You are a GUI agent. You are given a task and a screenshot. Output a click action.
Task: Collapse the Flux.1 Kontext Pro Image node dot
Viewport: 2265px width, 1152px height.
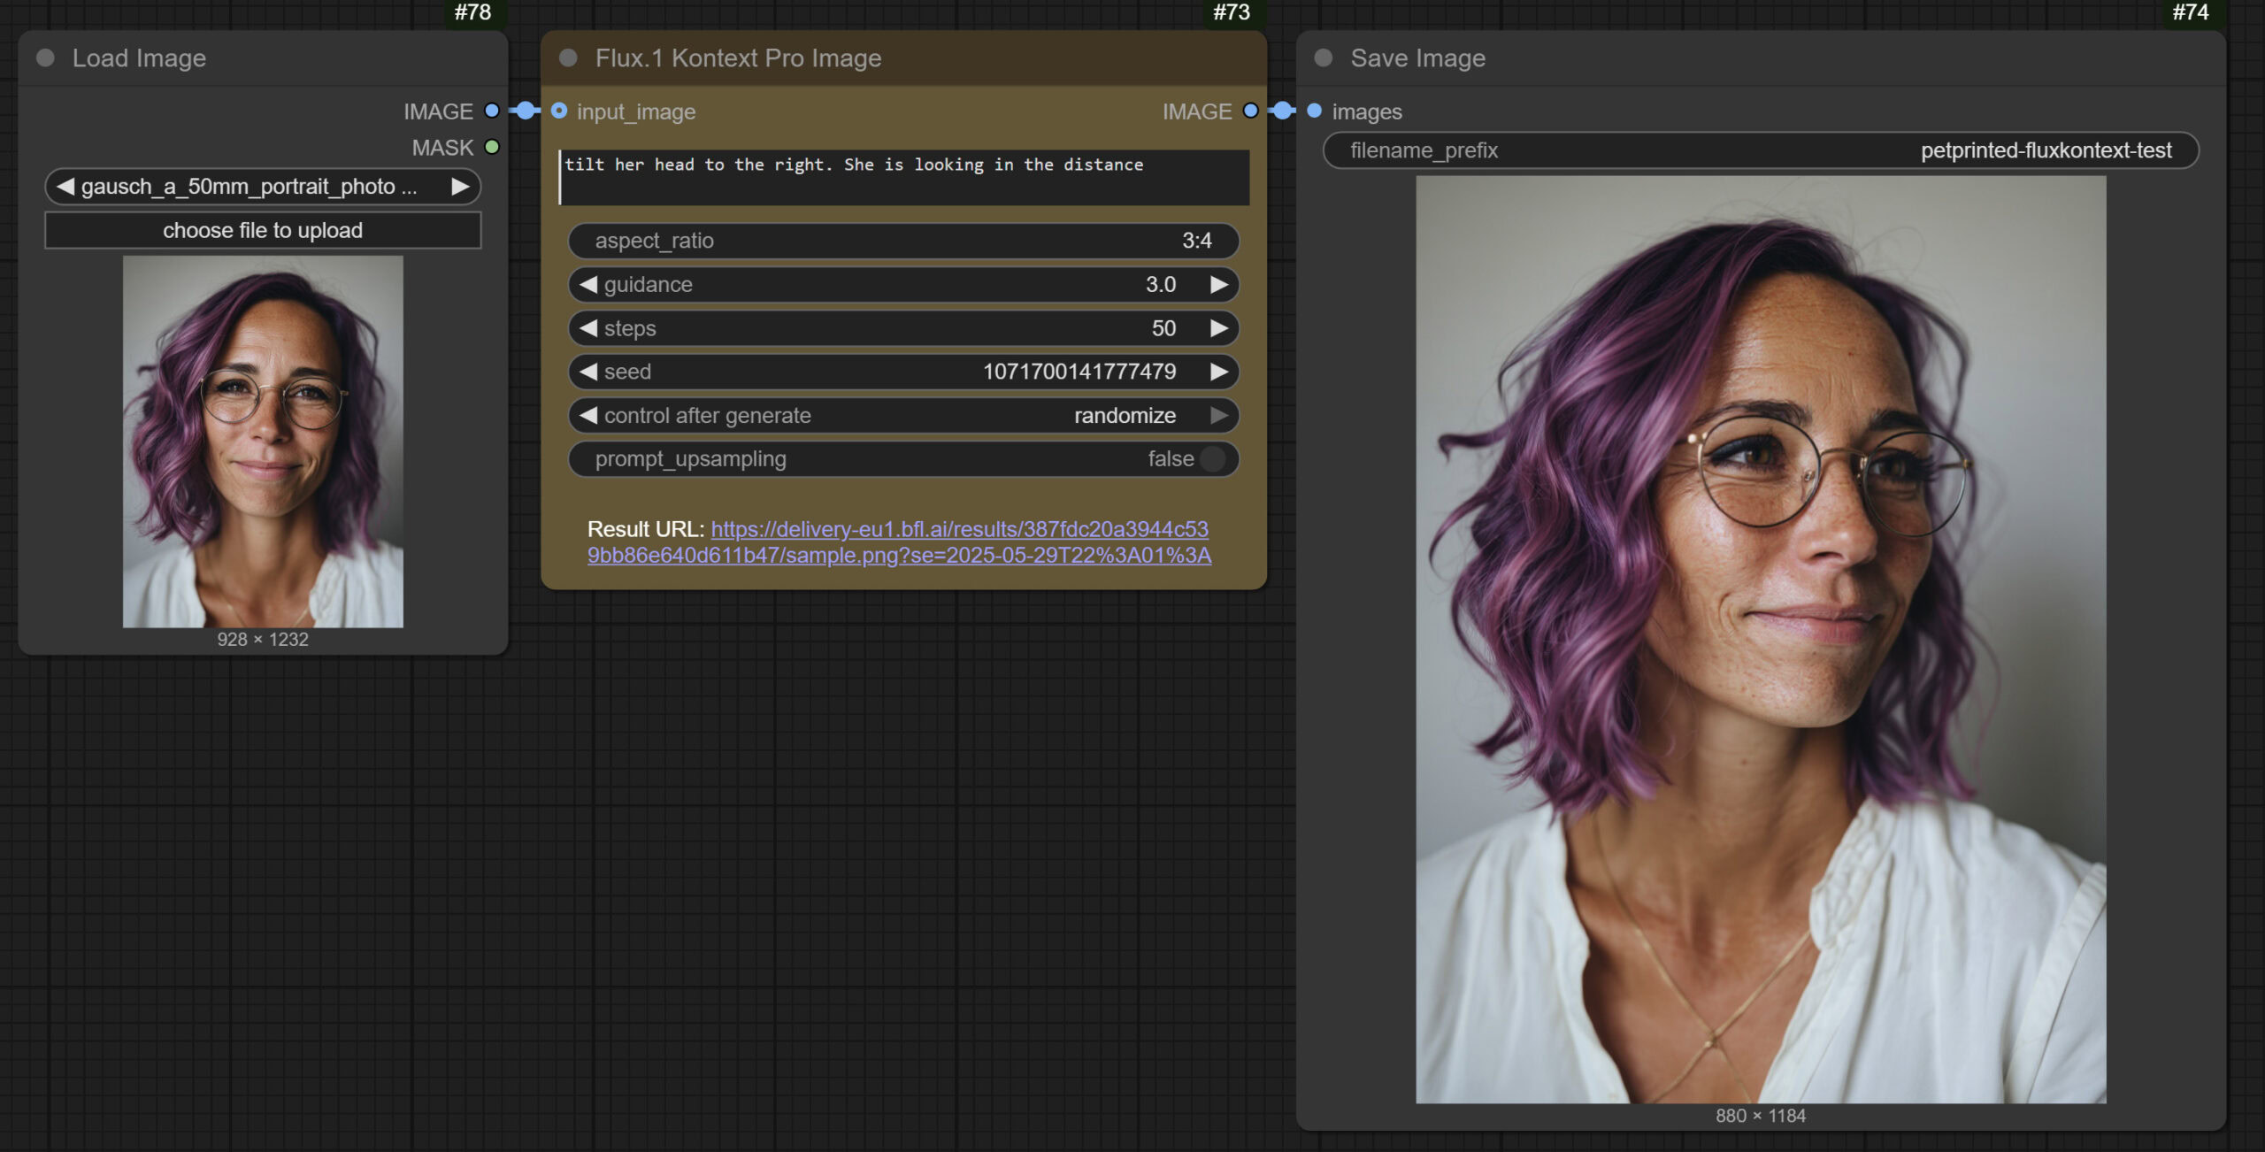pos(568,58)
